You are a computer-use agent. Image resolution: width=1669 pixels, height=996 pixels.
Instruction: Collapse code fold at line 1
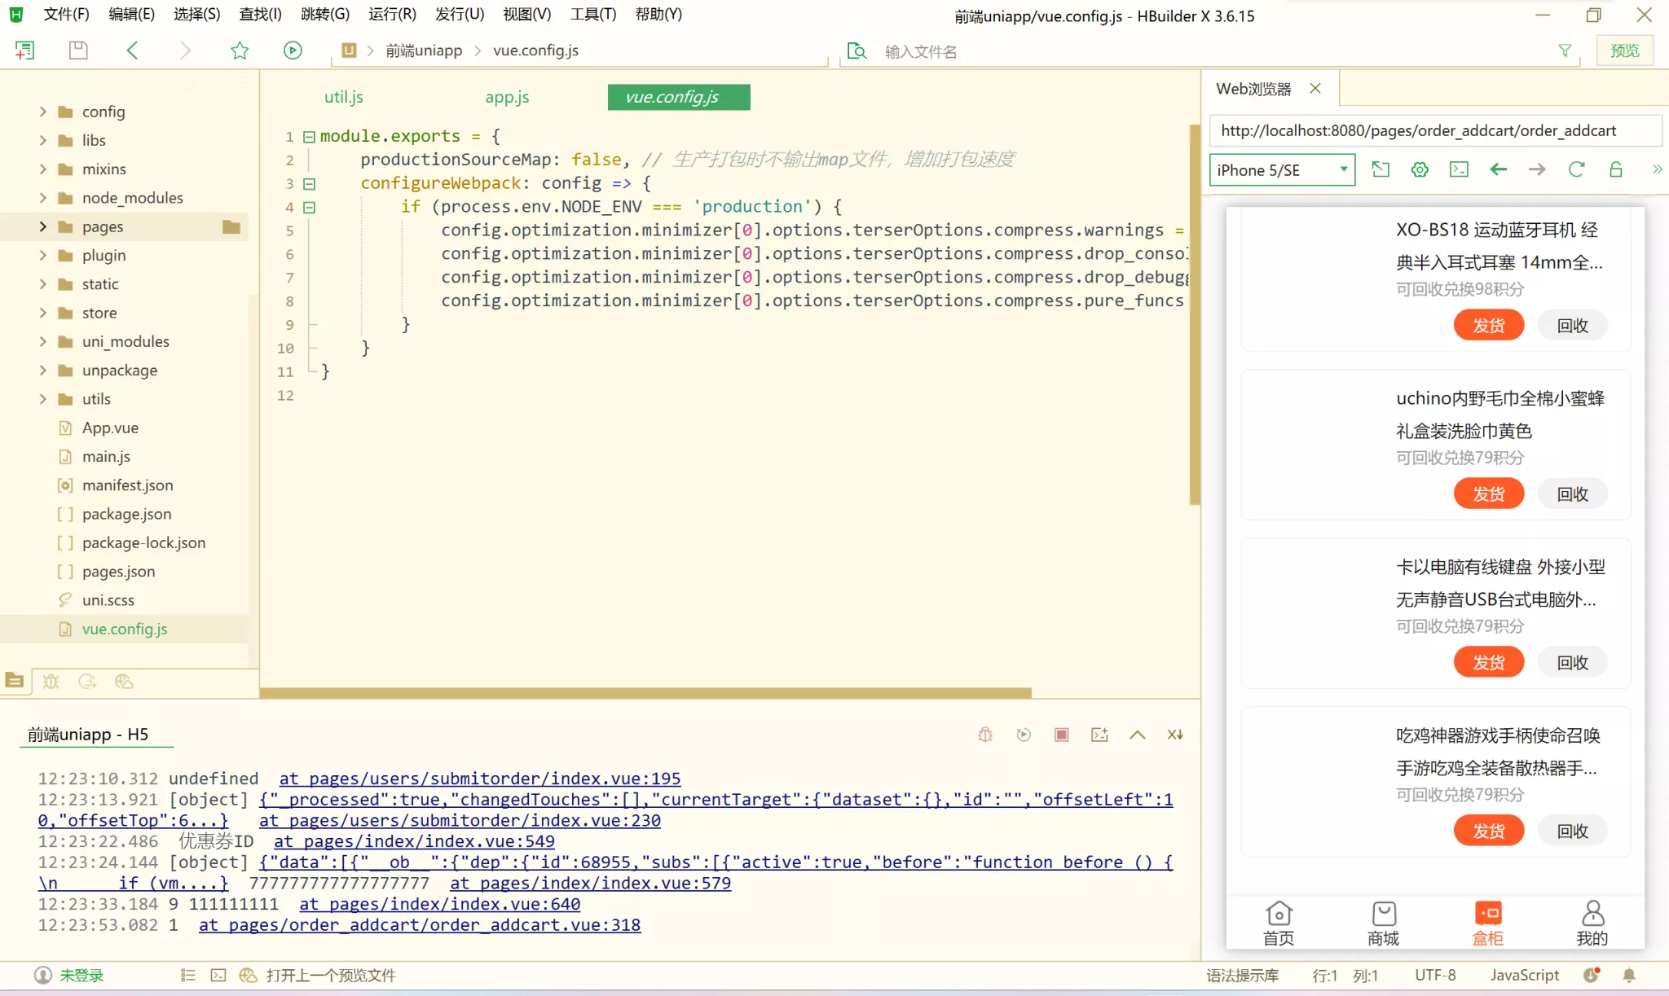309,136
